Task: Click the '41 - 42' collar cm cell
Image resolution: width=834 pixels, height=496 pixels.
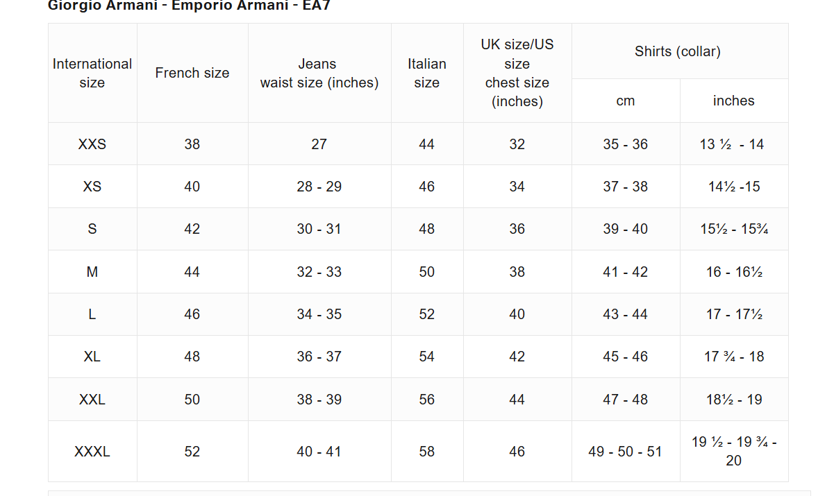Action: point(626,272)
